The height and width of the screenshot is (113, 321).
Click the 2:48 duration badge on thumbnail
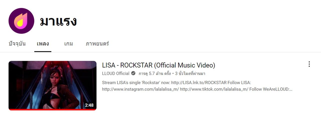[x=89, y=105]
